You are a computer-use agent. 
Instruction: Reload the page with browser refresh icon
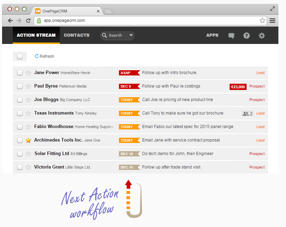28,21
